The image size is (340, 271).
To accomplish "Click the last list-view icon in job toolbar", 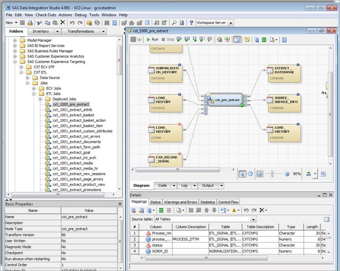I will point(284,40).
